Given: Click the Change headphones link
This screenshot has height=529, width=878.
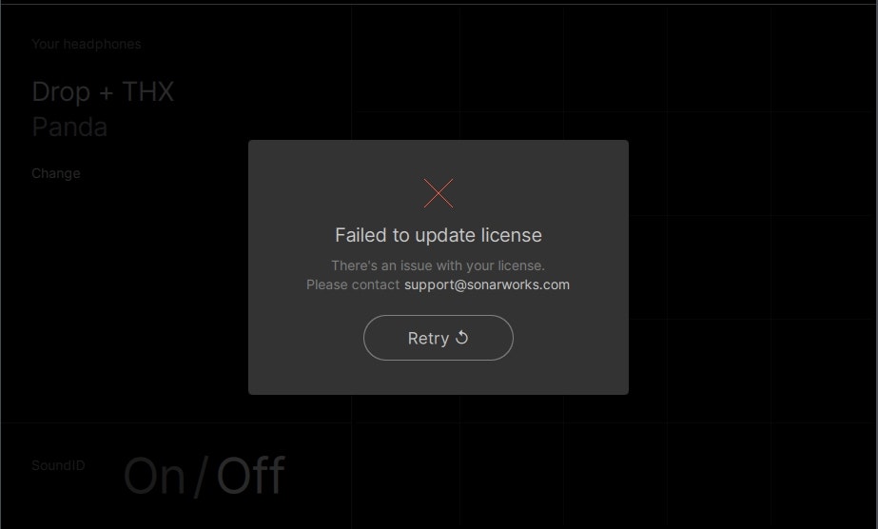Looking at the screenshot, I should [55, 173].
